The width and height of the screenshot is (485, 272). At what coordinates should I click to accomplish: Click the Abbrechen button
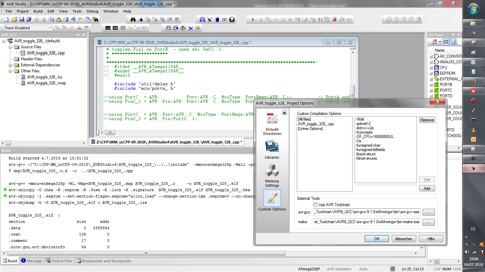point(404,239)
